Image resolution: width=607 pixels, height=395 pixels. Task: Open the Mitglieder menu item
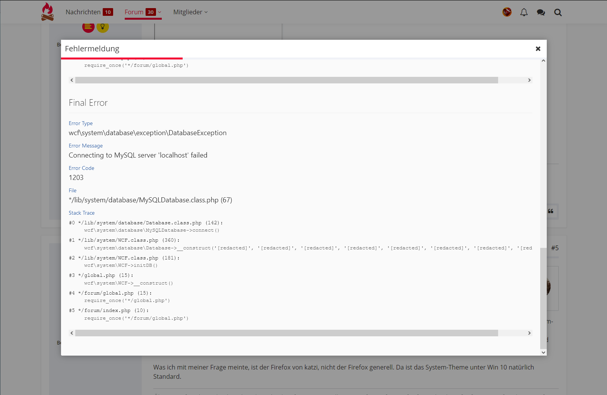188,12
